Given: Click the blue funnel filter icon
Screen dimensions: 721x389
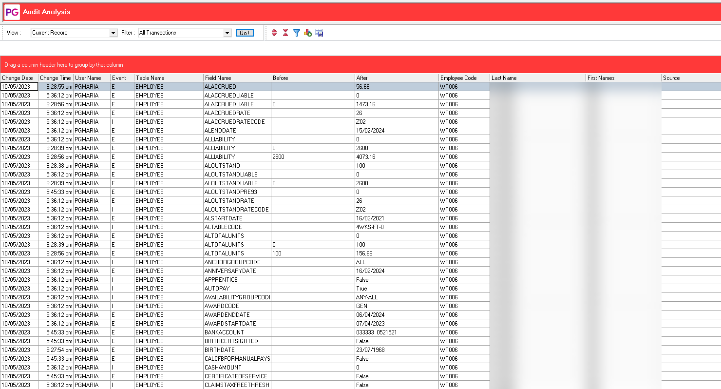Looking at the screenshot, I should pos(296,33).
